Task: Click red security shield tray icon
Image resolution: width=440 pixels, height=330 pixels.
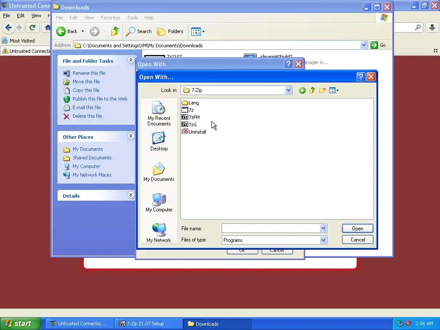Action: pos(408,324)
